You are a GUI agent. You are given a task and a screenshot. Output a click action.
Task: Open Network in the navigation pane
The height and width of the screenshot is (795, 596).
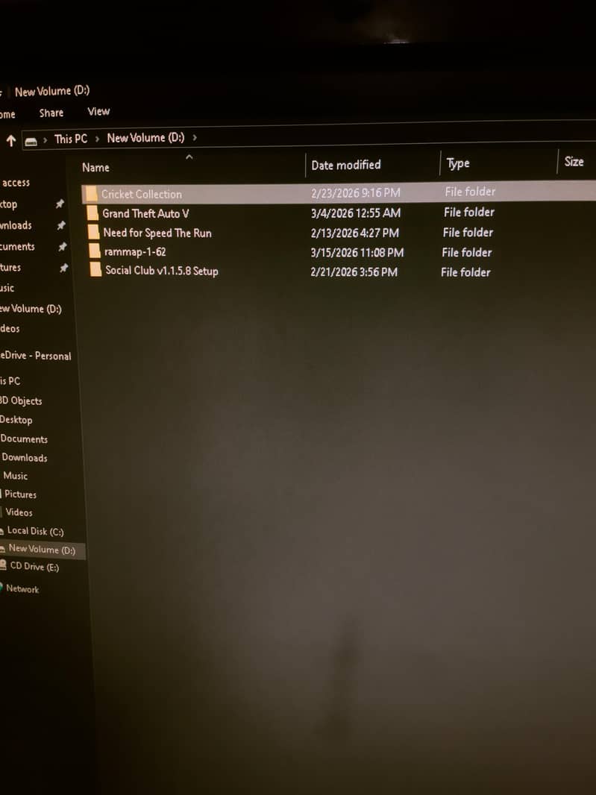tap(22, 589)
